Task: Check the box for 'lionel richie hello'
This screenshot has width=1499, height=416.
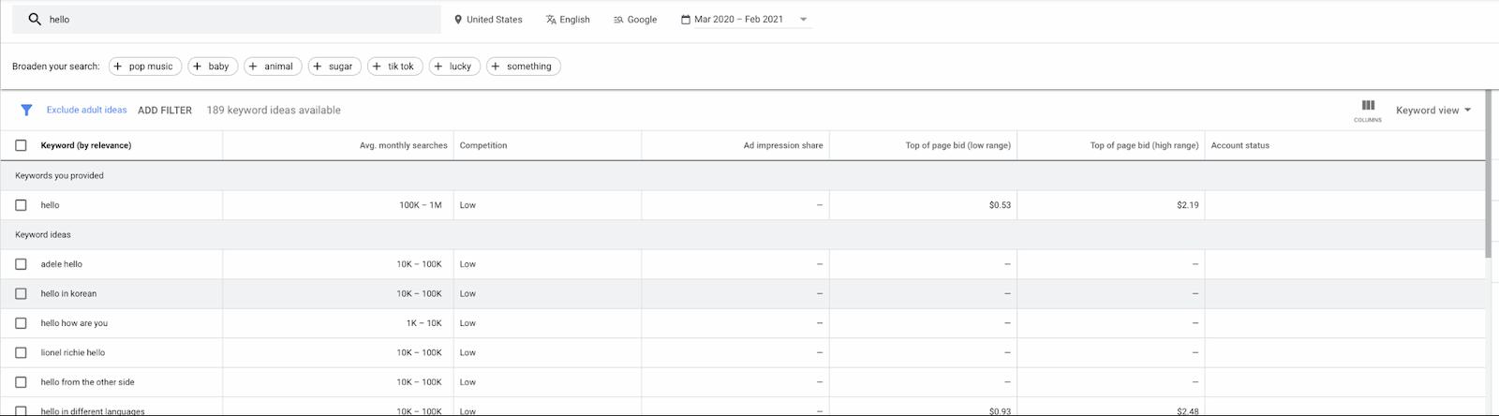Action: [21, 352]
